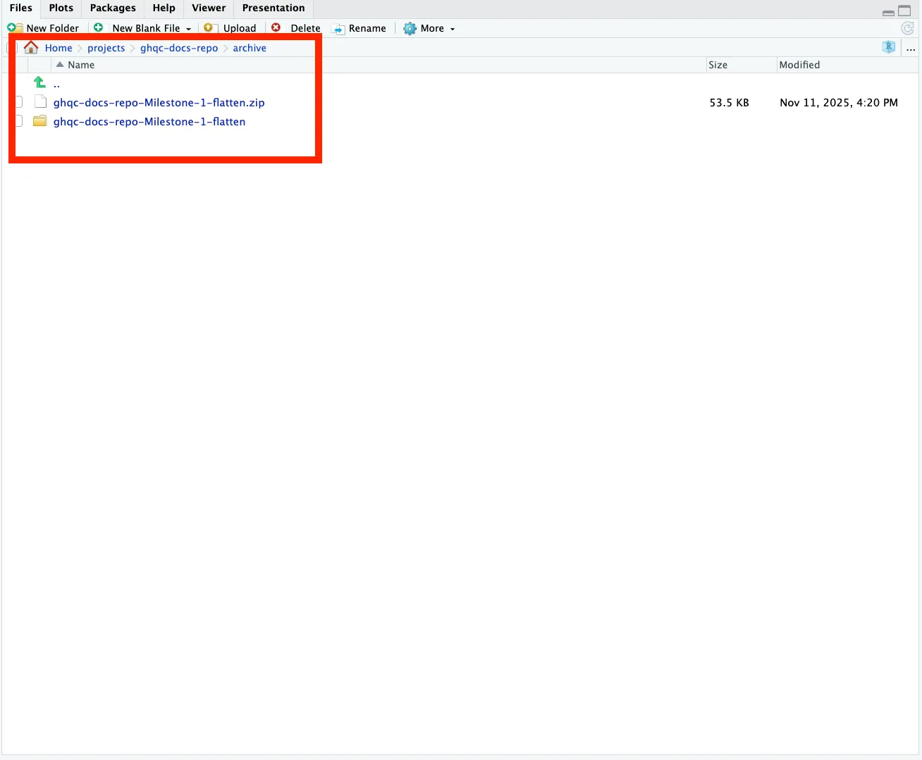Open the ellipsis go-to-directory button
Viewport: 922px width, 760px height.
tap(911, 48)
